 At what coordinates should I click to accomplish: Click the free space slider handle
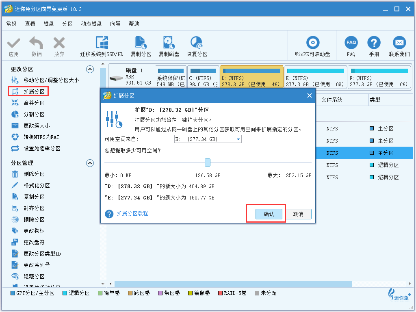[208, 162]
